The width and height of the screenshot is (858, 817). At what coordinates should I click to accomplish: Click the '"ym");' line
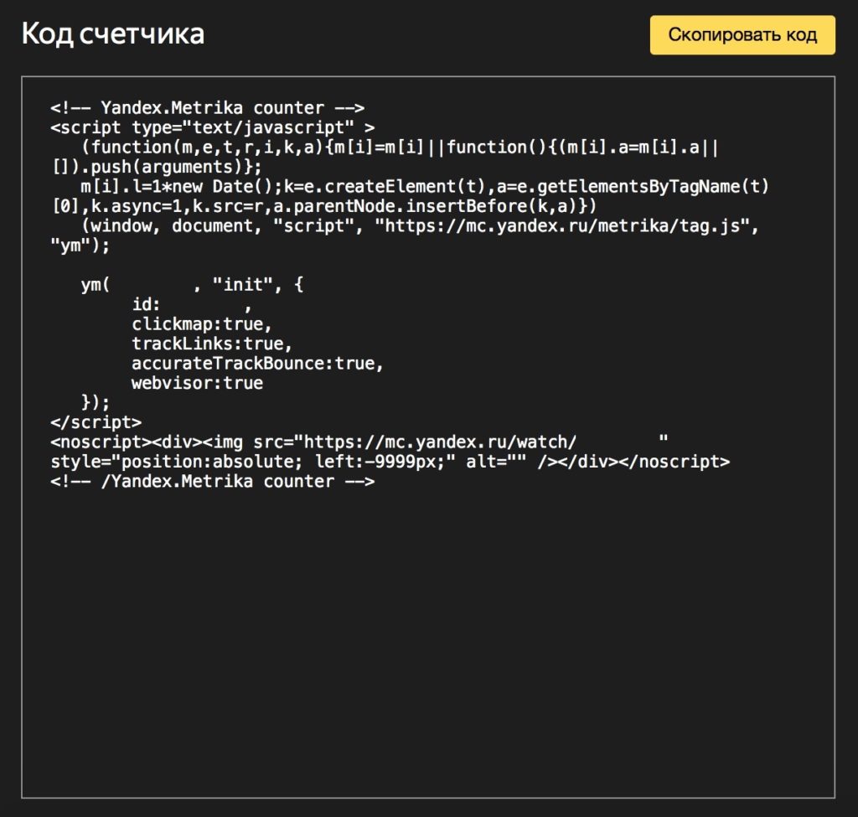click(80, 246)
